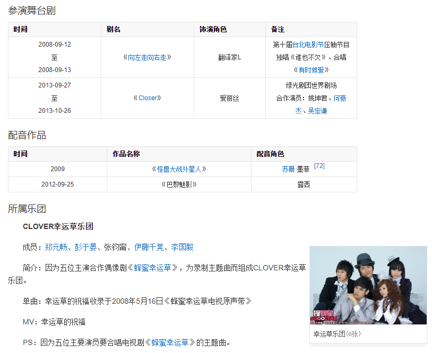Open the Closer play link
Viewport: 432px width, 353px height.
(x=147, y=98)
